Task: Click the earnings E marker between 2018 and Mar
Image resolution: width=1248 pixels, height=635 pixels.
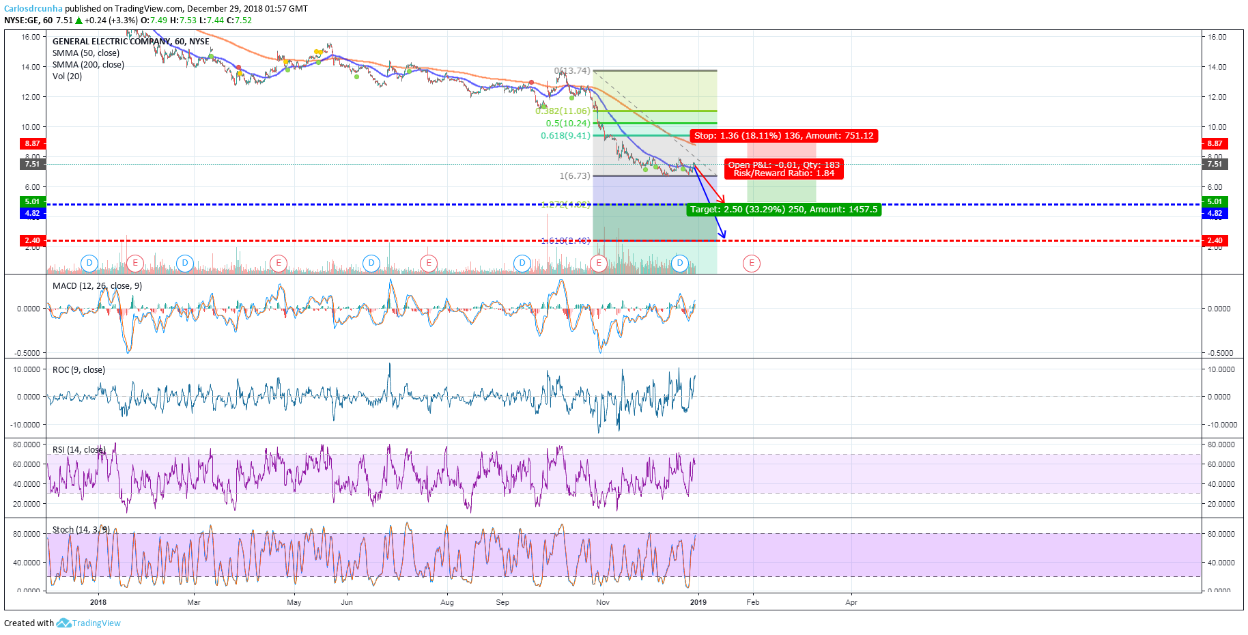Action: 135,263
